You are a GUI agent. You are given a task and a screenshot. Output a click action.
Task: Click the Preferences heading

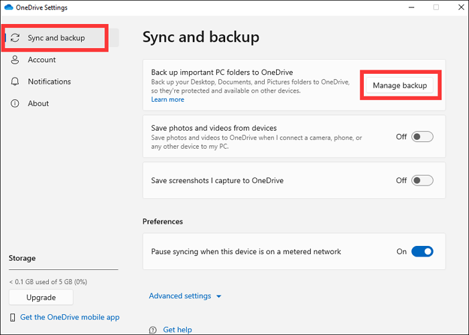pos(162,221)
